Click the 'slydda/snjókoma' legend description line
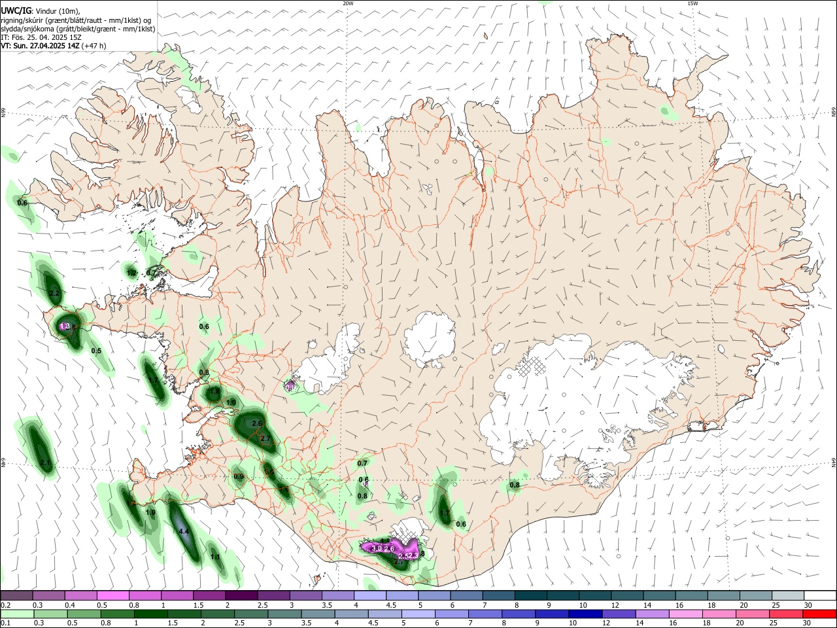This screenshot has height=628, width=837. click(x=78, y=29)
